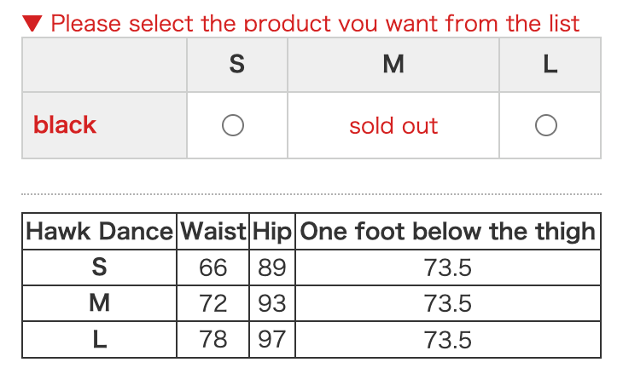This screenshot has width=623, height=368.
Task: Click the L column header in selection table
Action: (550, 64)
